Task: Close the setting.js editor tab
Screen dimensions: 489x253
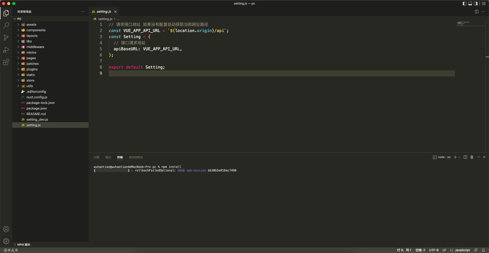Action: coord(115,12)
